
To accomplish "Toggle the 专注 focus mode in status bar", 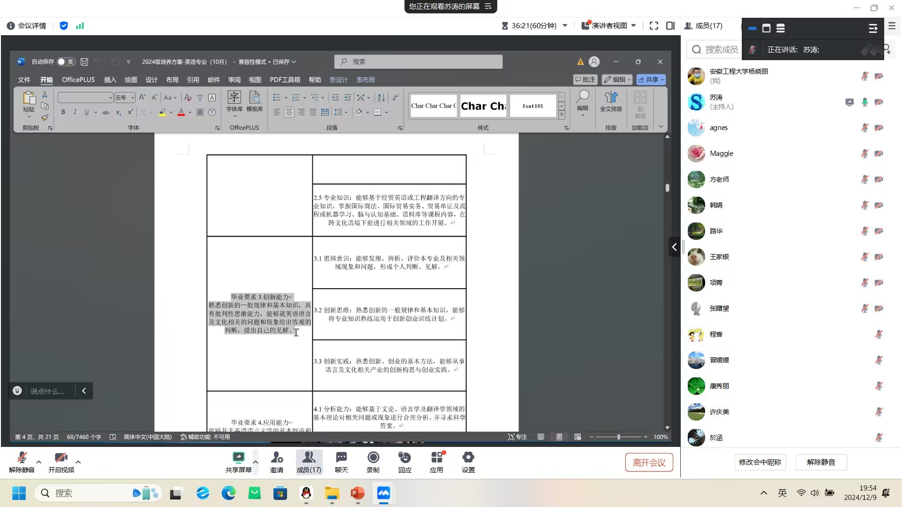I will click(517, 437).
